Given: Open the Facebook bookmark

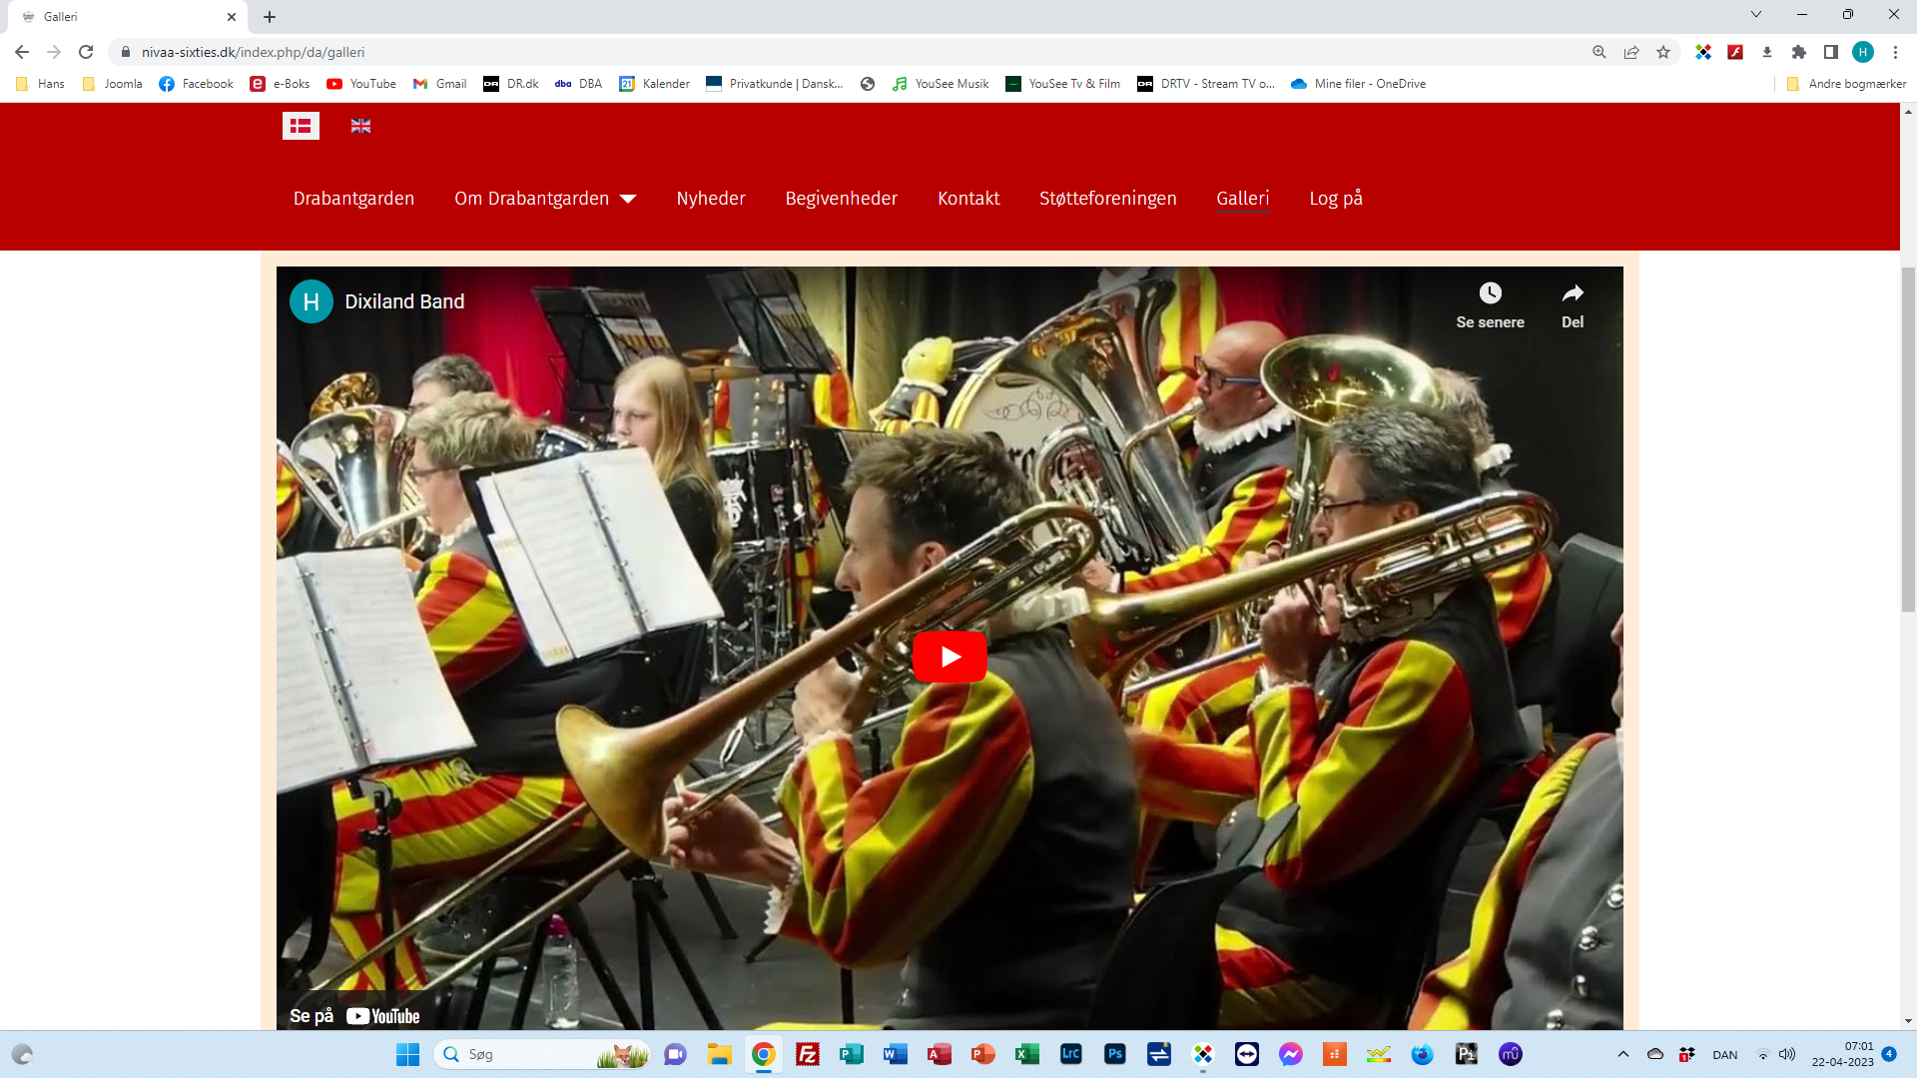Looking at the screenshot, I should point(197,84).
